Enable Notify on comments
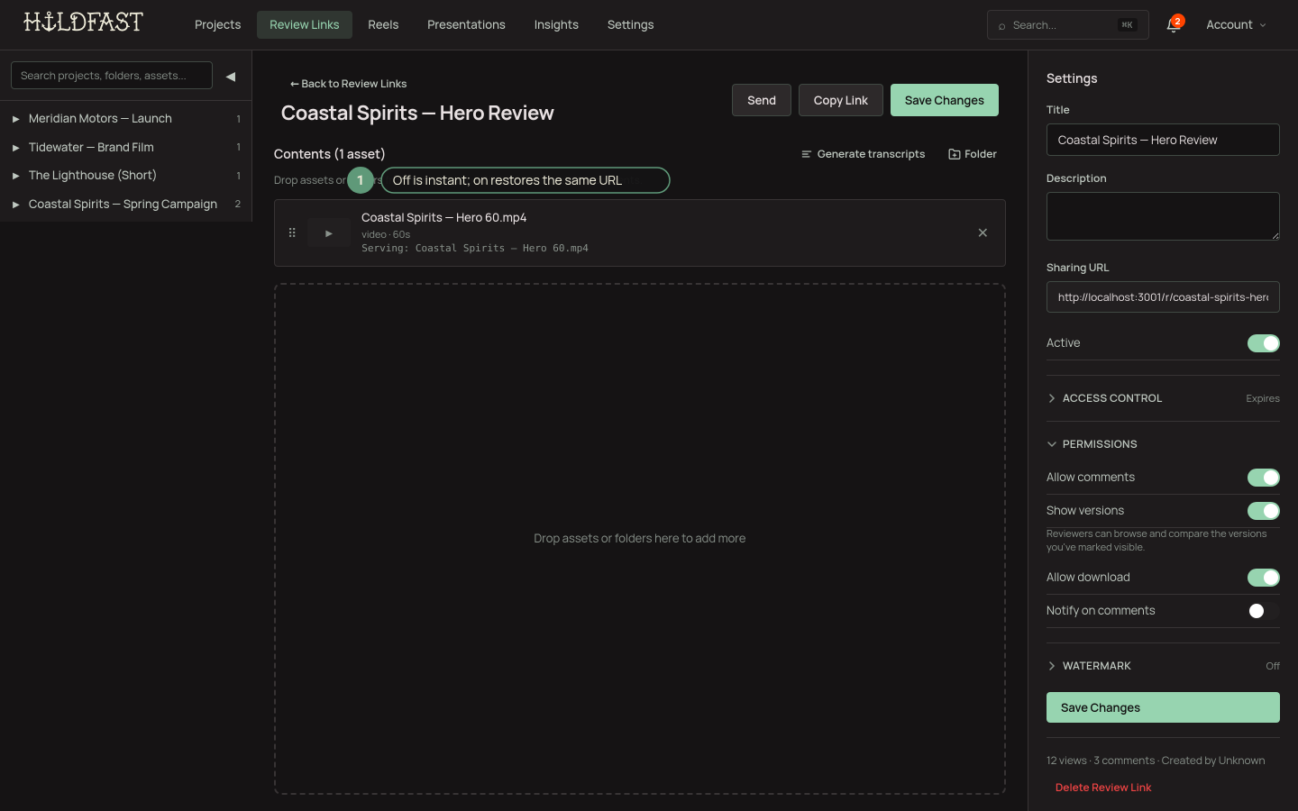This screenshot has height=811, width=1298. pyautogui.click(x=1263, y=611)
